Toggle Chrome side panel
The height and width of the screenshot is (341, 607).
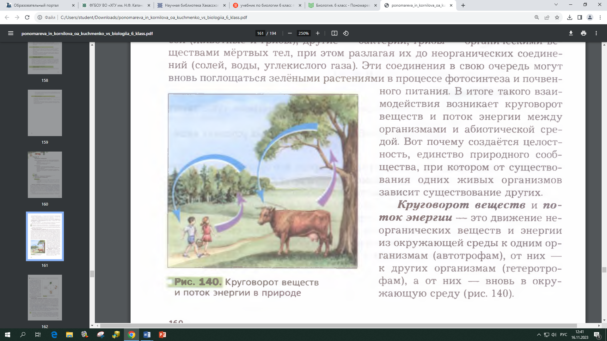click(580, 17)
